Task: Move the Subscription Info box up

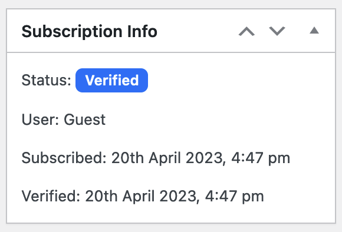Action: [x=246, y=31]
